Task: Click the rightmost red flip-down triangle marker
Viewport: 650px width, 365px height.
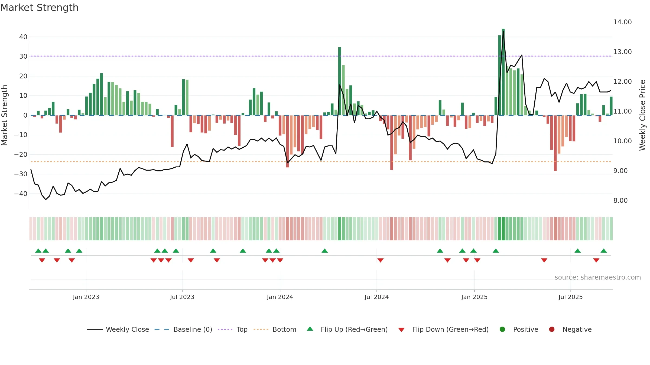Action: click(x=596, y=260)
